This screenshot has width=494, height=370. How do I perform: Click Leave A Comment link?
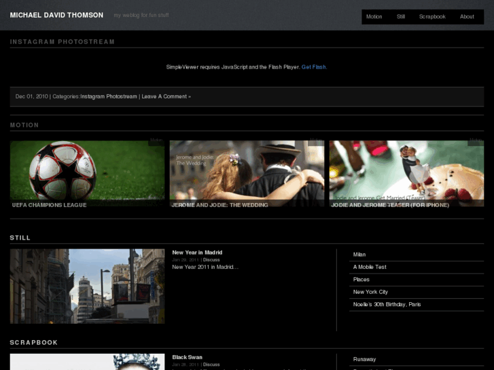click(166, 96)
